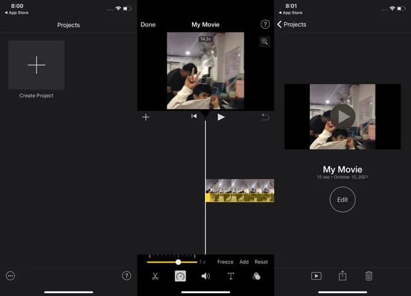Screen dimensions: 411x296
Task: Reset the clip speed
Action: click(261, 262)
